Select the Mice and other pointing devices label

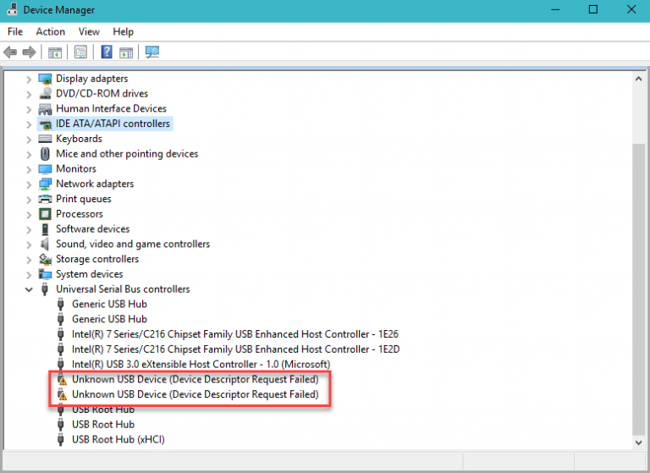tap(127, 154)
